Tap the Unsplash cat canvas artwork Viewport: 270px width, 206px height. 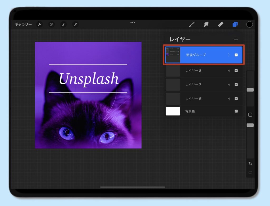click(x=88, y=95)
